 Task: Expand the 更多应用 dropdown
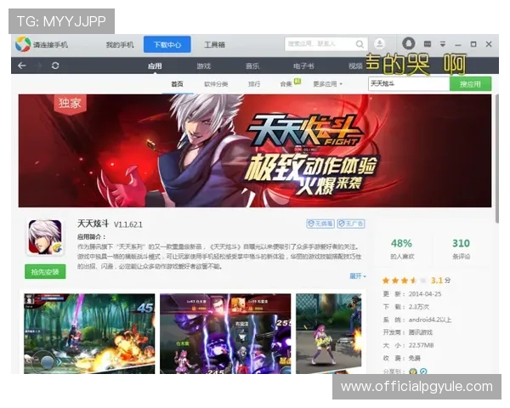pos(327,84)
